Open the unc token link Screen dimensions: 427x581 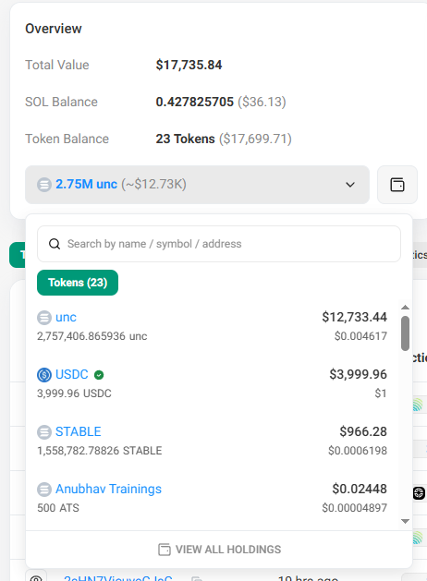click(x=66, y=318)
